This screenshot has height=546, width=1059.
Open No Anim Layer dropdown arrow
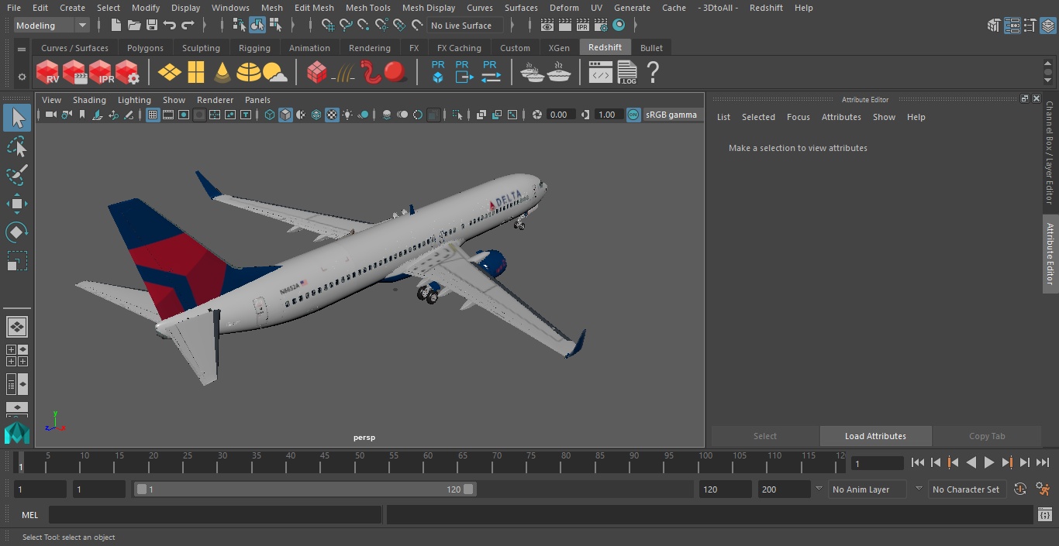point(819,489)
